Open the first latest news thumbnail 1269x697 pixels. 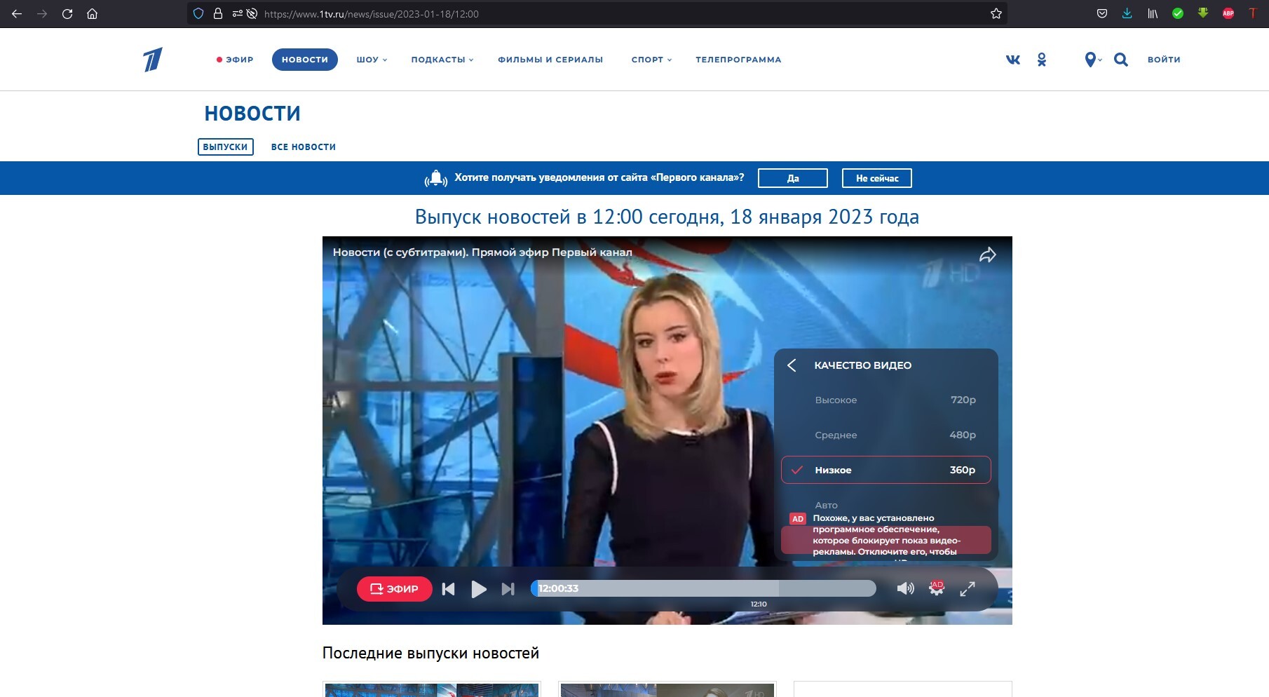432,690
